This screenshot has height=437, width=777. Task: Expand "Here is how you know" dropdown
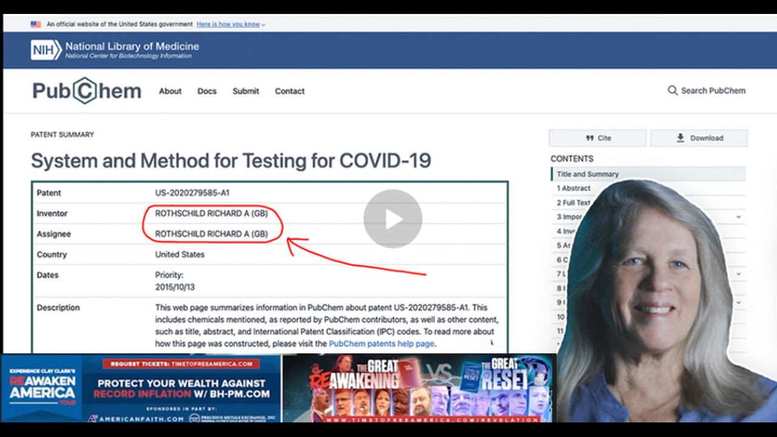tap(231, 24)
